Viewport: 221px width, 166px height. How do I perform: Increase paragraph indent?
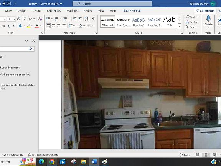[x=80, y=18]
